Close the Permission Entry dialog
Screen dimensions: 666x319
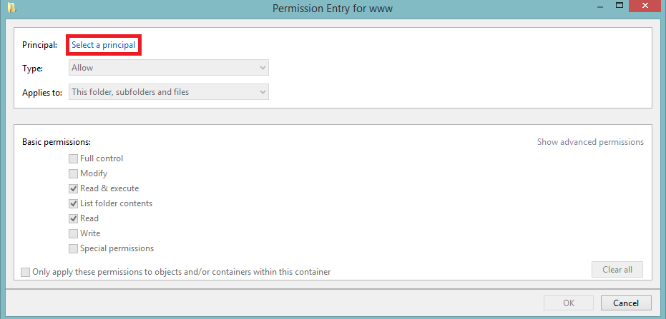[x=645, y=6]
